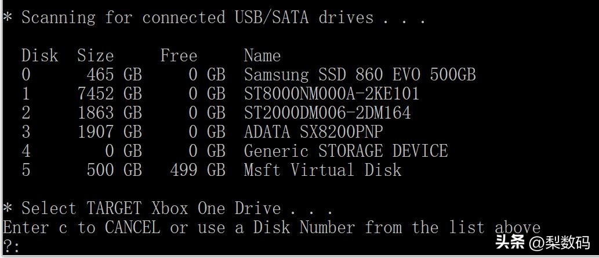Click the ST2000DM006-2DM164 drive name

(x=327, y=113)
